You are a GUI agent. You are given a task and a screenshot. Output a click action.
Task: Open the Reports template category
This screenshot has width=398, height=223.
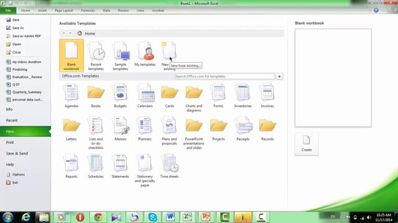72,166
